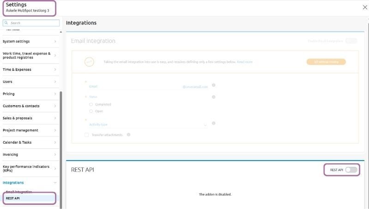The width and height of the screenshot is (369, 209).
Task: Select the REST API sidebar item
Action: pos(30,198)
